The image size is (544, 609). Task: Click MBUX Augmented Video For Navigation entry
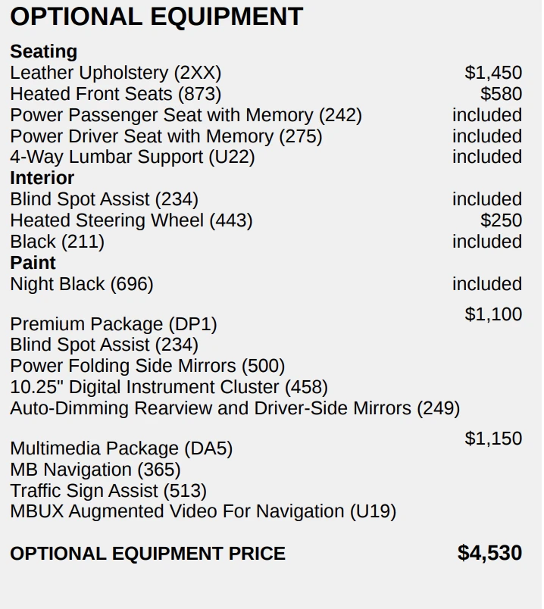coord(202,511)
